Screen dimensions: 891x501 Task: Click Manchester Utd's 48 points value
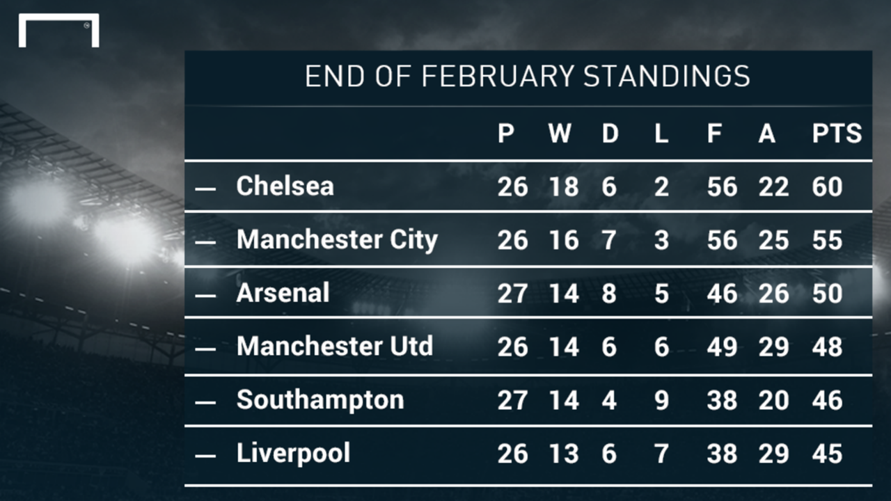(827, 347)
